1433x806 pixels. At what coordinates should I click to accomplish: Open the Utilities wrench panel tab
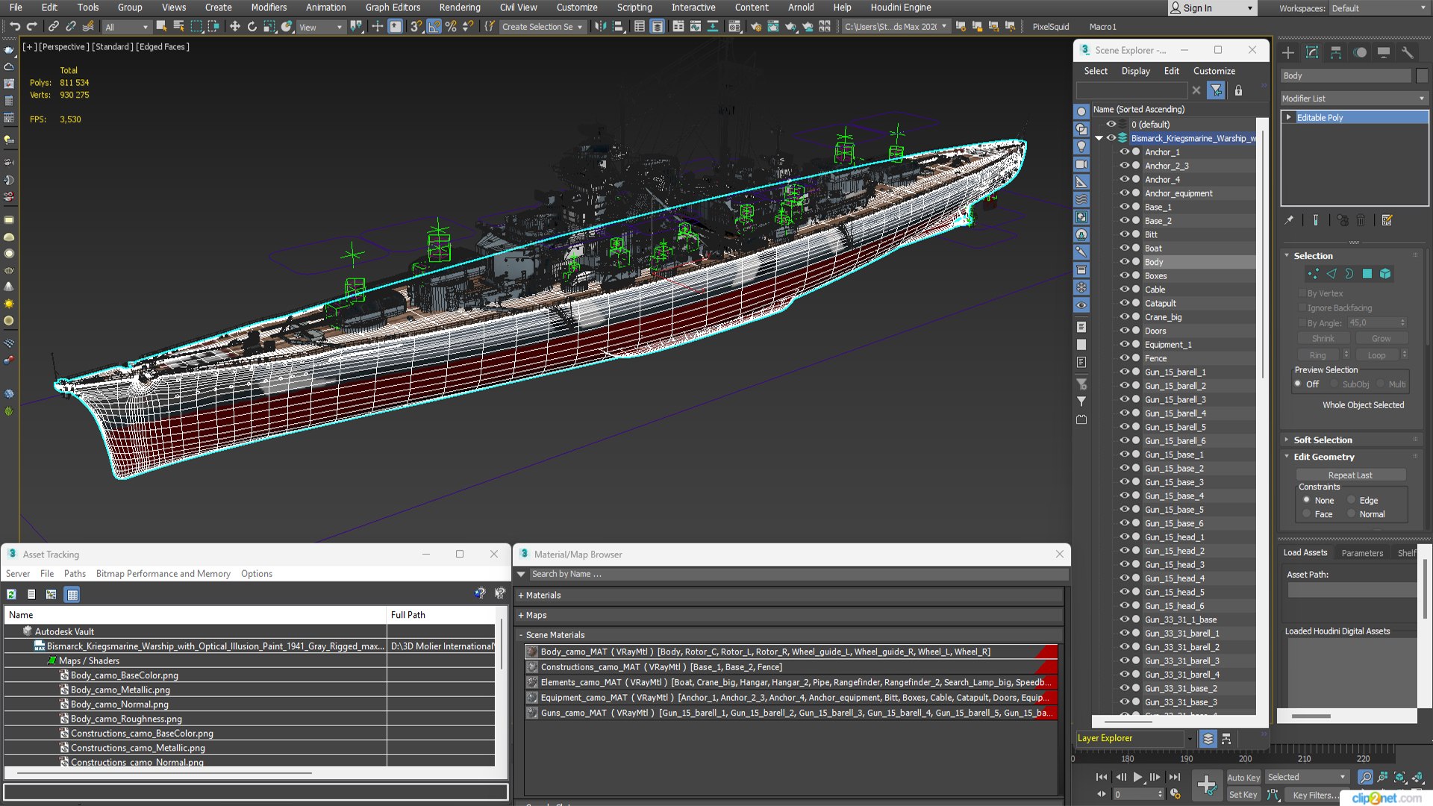(1408, 52)
